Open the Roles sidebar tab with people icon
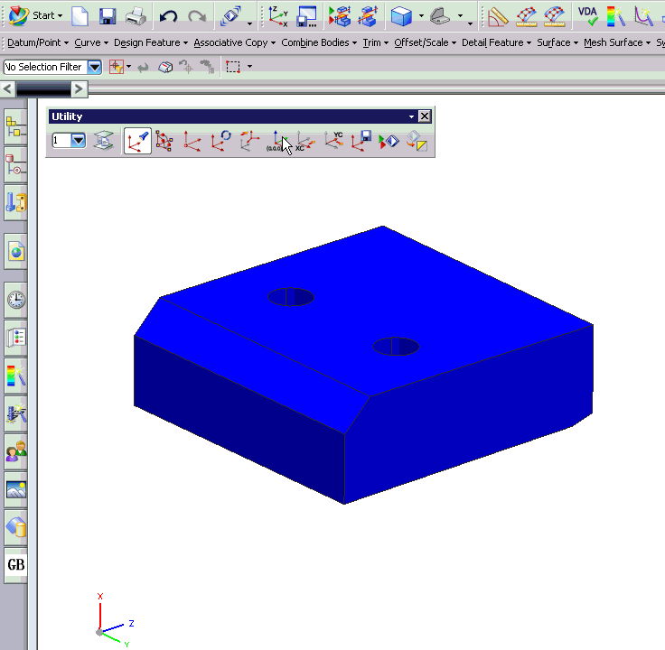 click(x=16, y=451)
